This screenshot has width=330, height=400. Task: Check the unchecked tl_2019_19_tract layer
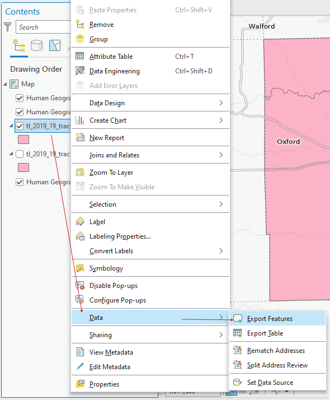[20, 154]
